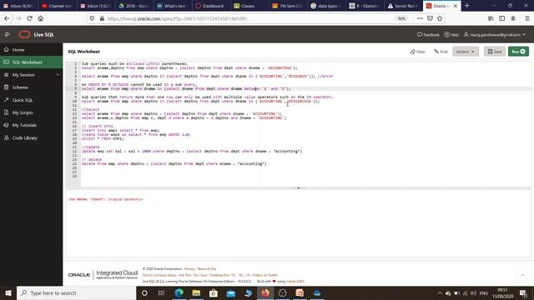534x300 pixels.
Task: Close the Oracle Live SQL tab
Action: pos(456,6)
